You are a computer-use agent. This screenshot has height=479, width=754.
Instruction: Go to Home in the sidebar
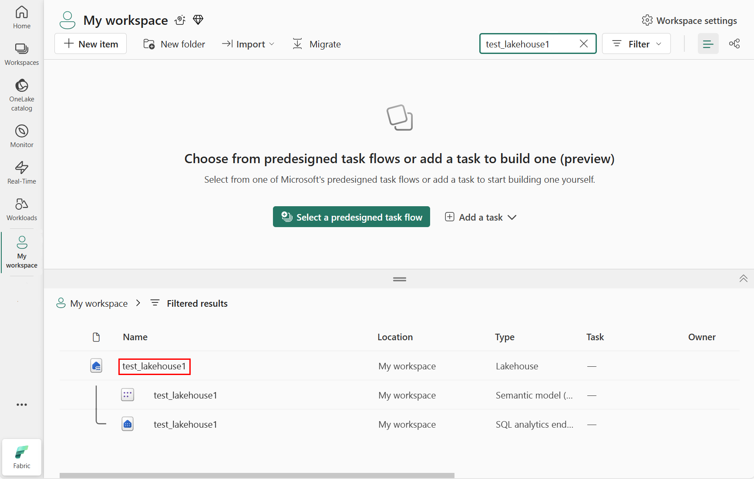[22, 17]
